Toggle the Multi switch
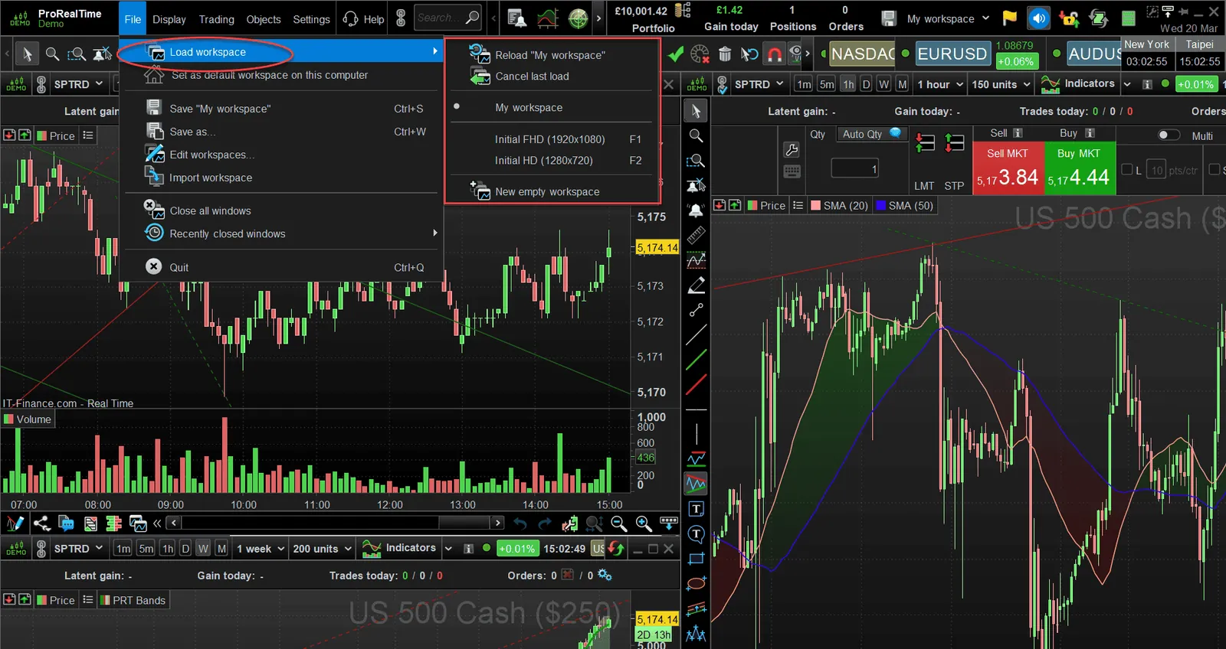 coord(1168,135)
